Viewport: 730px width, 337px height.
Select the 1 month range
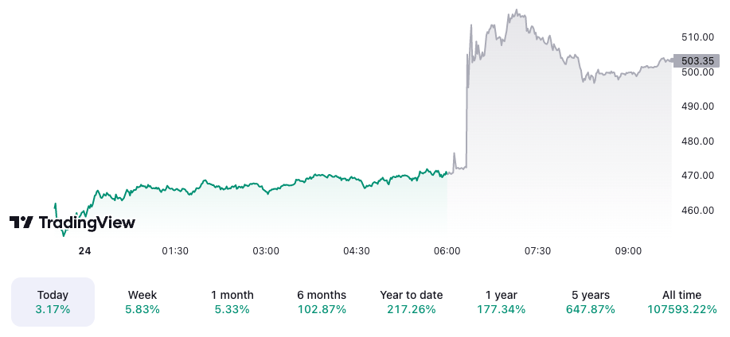[231, 302]
